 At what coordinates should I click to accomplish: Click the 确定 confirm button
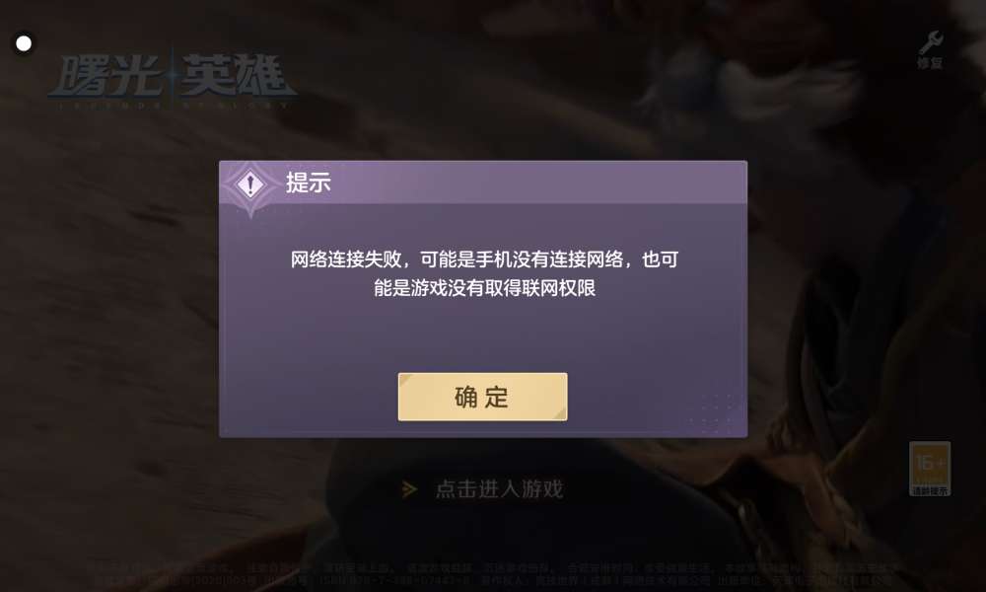pyautogui.click(x=482, y=397)
